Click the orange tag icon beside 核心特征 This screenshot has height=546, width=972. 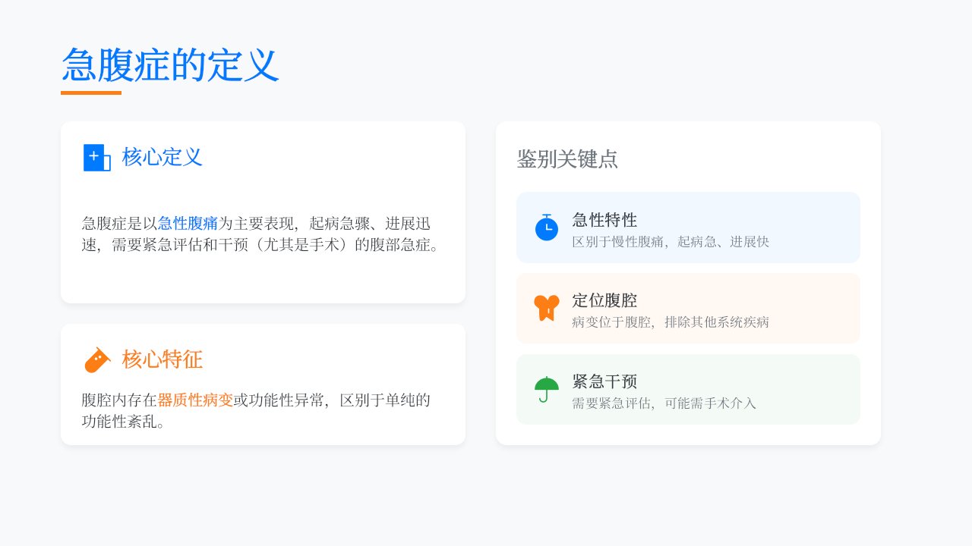97,360
